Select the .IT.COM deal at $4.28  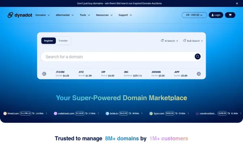point(62,74)
